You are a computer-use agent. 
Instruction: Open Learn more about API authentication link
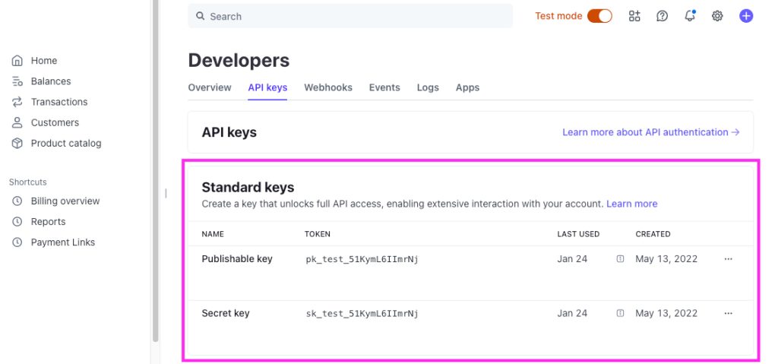click(650, 132)
